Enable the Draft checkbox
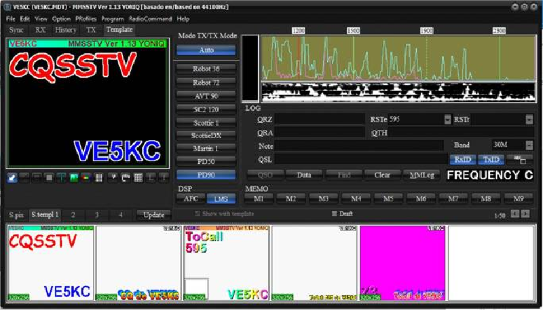 tap(334, 213)
